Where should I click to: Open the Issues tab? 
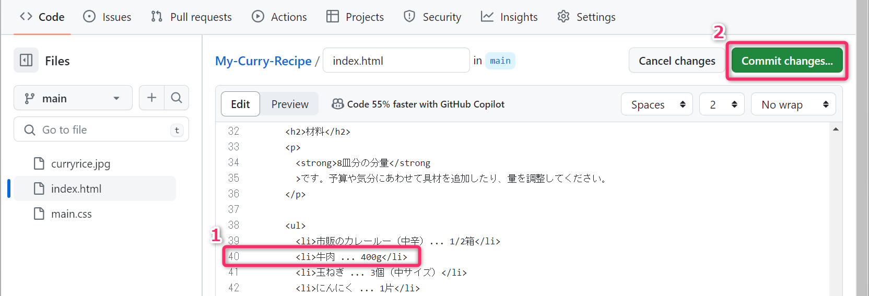108,17
